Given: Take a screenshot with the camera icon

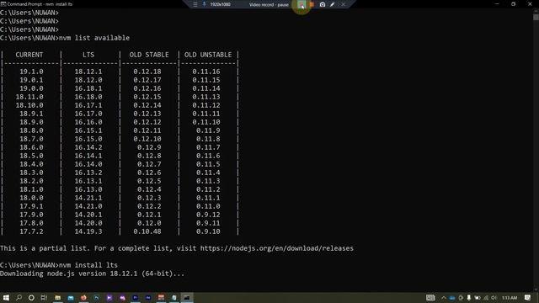Looking at the screenshot, I should [x=323, y=4].
